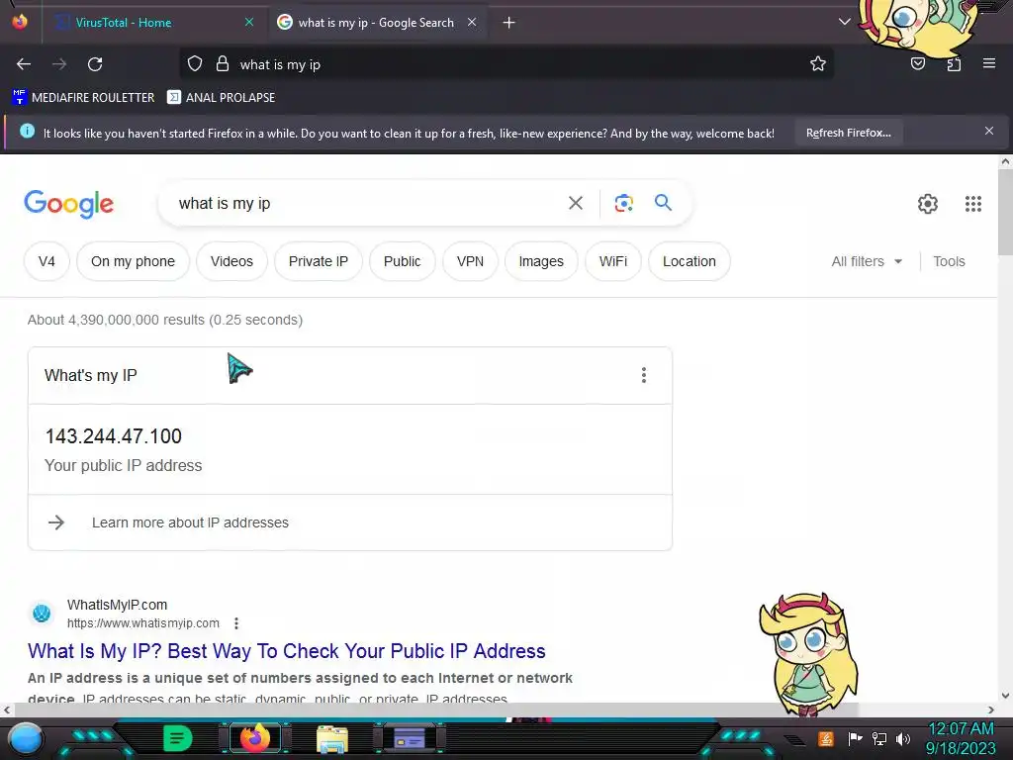Screen dimensions: 1013x760
Task: Open the green notes app on taskbar
Action: [177, 738]
